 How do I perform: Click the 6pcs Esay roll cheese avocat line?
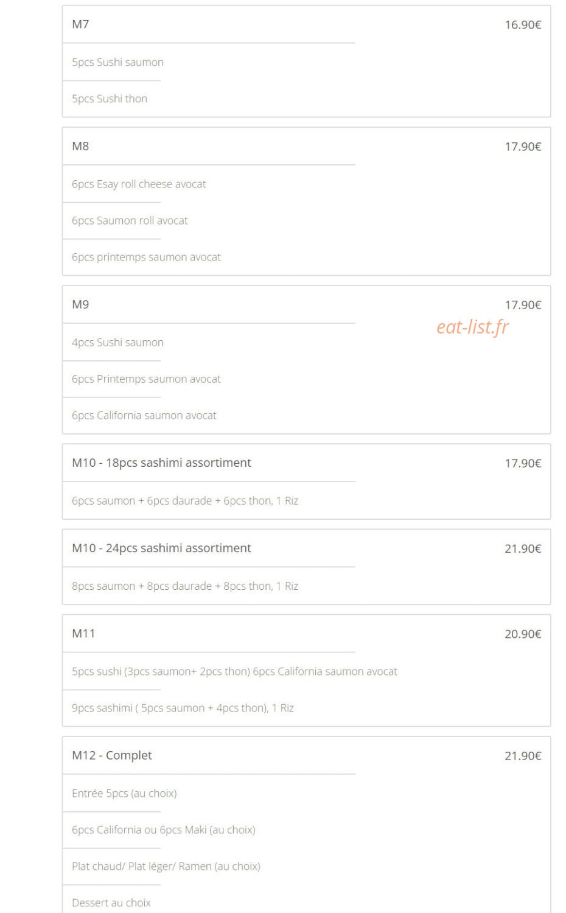pyautogui.click(x=139, y=184)
